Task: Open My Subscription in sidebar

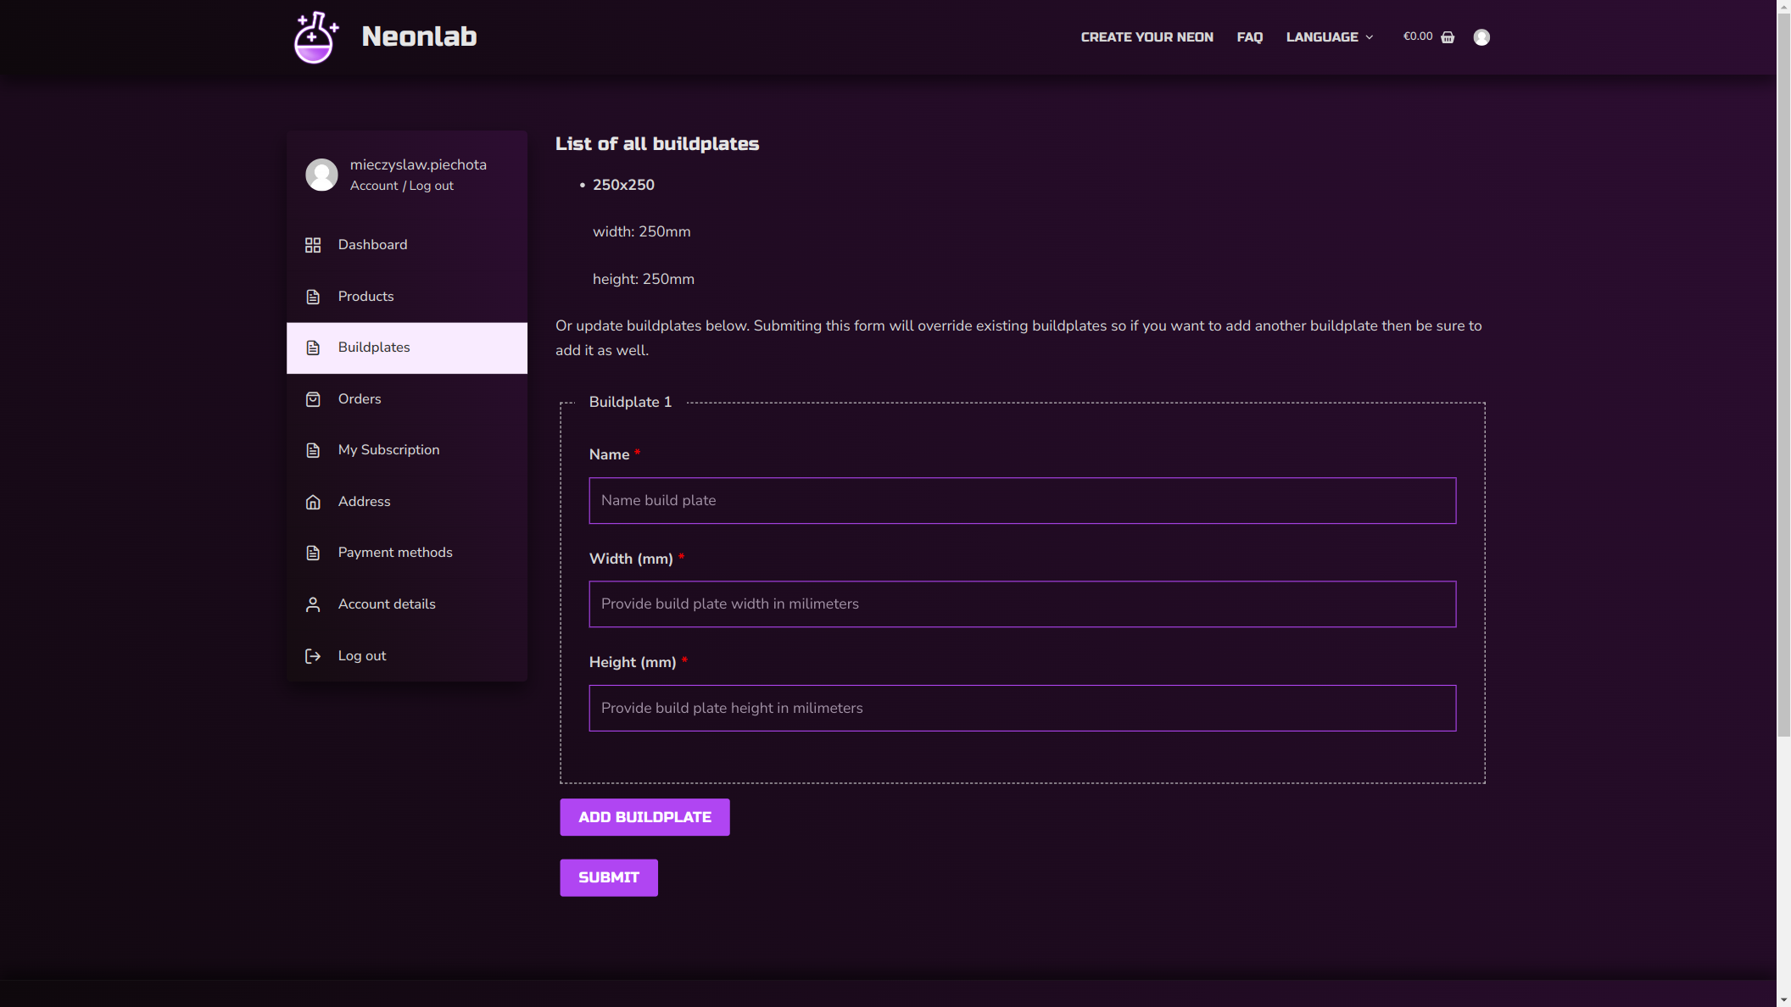Action: click(388, 450)
